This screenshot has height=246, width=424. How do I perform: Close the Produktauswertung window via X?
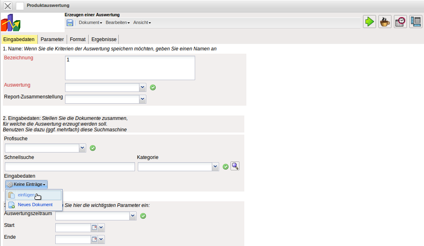tap(8, 6)
